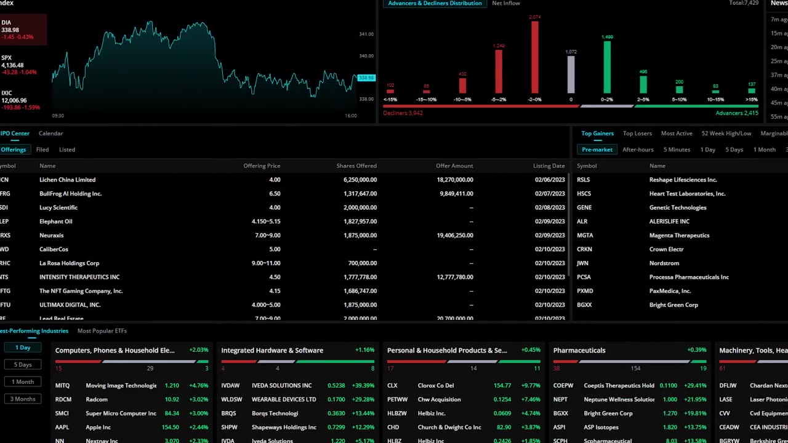Sort by Listing Date column
Viewport: 788px width, 443px height.
(549, 166)
